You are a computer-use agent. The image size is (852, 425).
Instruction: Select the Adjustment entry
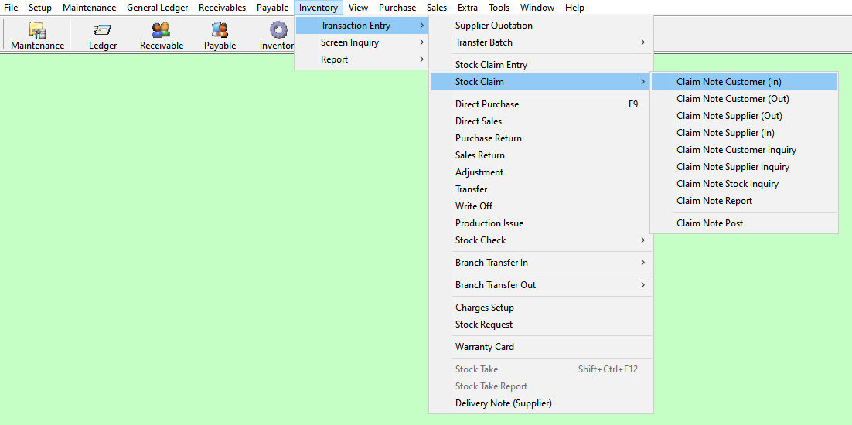(x=541, y=172)
